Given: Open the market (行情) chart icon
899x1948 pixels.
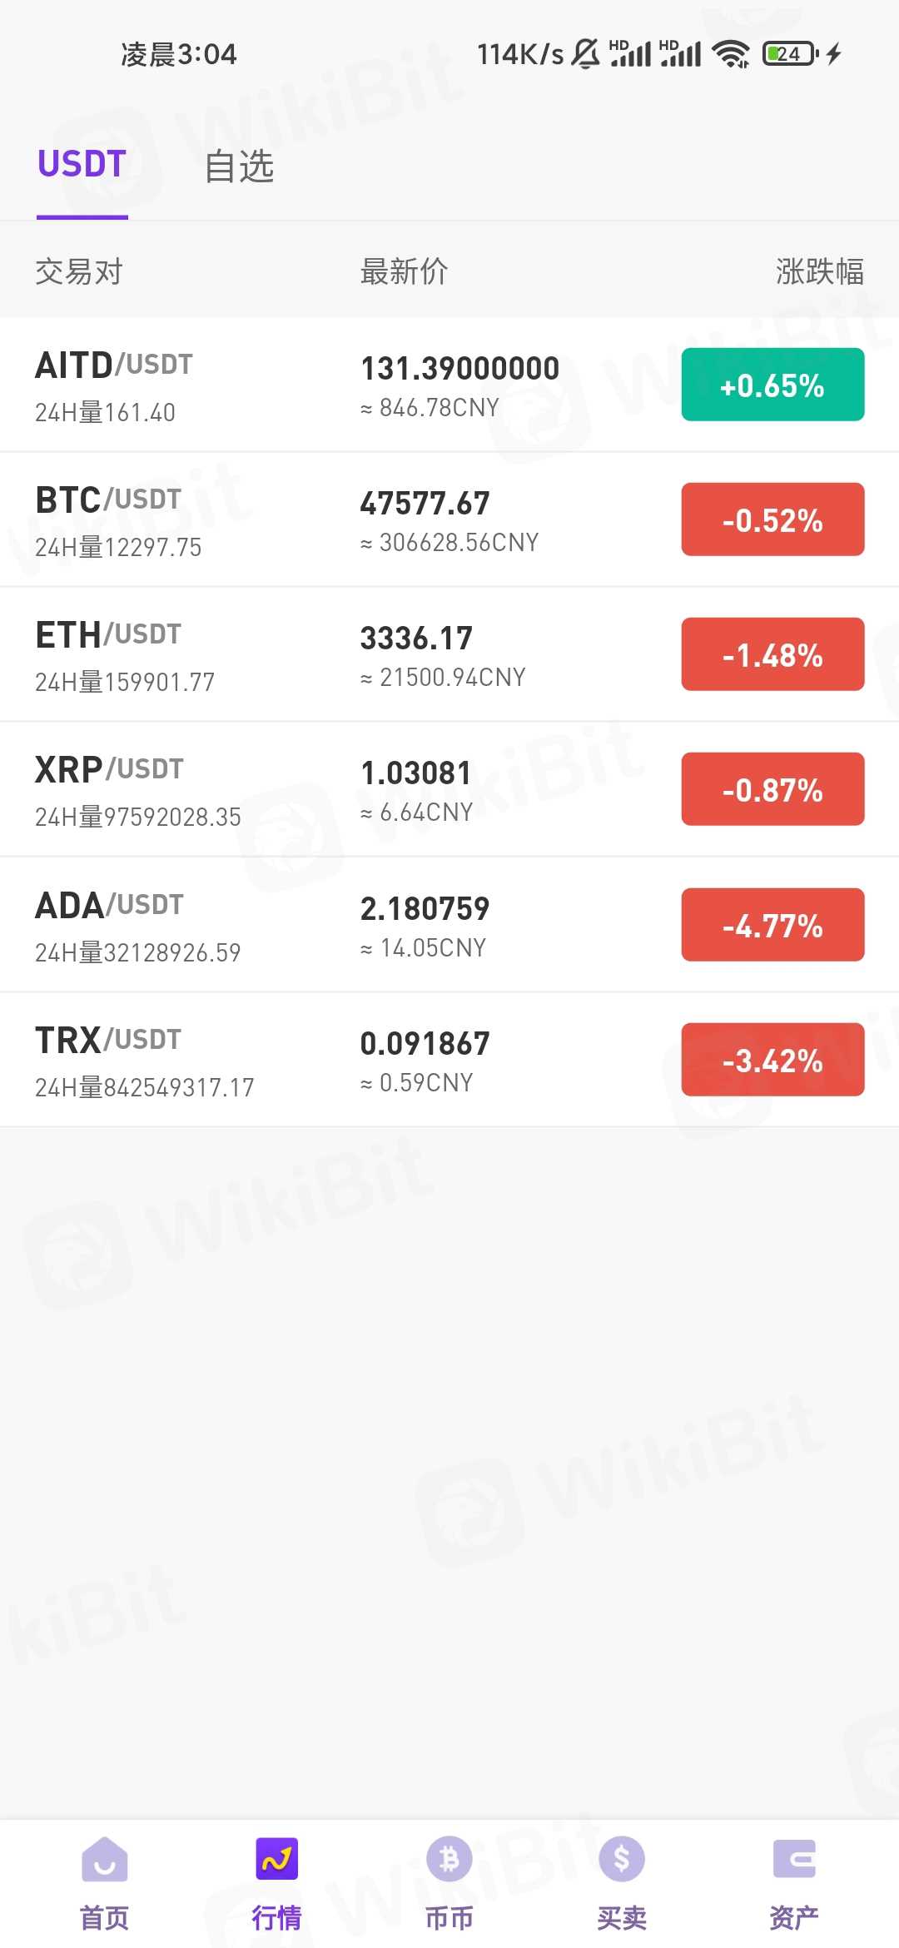Looking at the screenshot, I should coord(276,1860).
